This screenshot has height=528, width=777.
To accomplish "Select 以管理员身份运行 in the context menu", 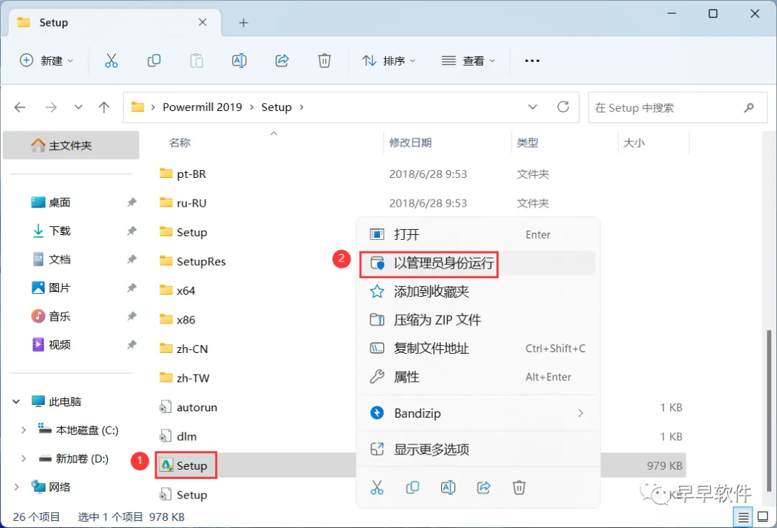I will (478, 263).
